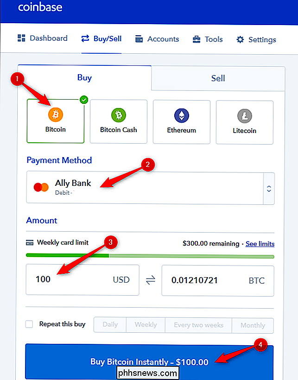The width and height of the screenshot is (298, 380).
Task: Open the See limits link
Action: tap(260, 244)
